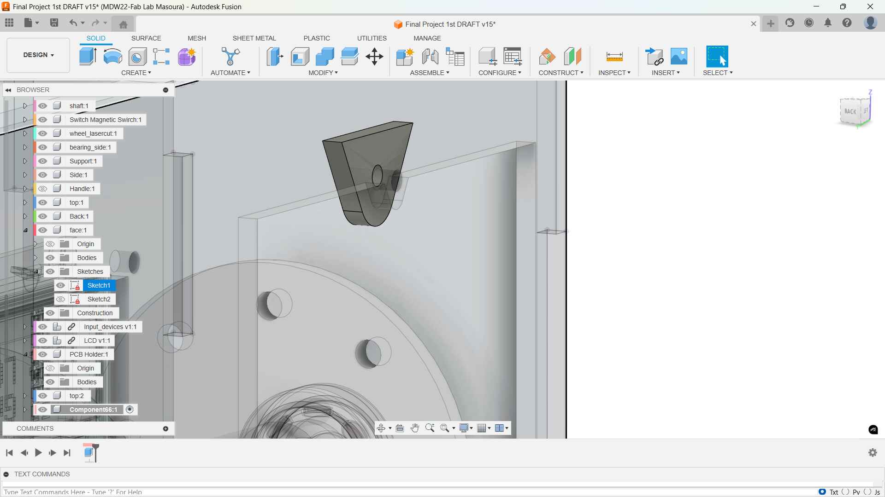Open the Bill of Materials table icon
This screenshot has width=885, height=497.
pyautogui.click(x=455, y=57)
